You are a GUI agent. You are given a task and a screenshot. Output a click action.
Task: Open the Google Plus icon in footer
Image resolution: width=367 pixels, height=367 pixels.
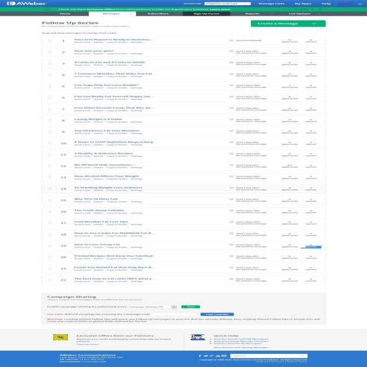[x=212, y=356]
